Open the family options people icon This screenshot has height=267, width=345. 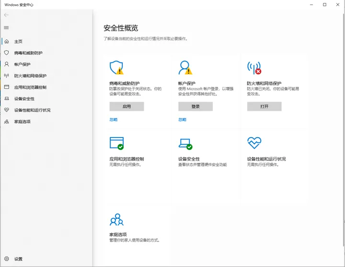click(x=116, y=220)
